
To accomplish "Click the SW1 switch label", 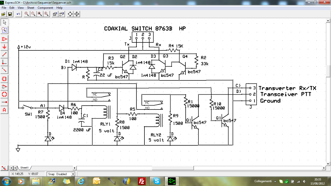I will (28, 114).
